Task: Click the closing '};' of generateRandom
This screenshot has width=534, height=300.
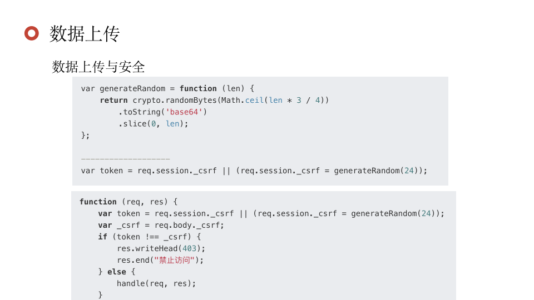Action: pos(85,135)
